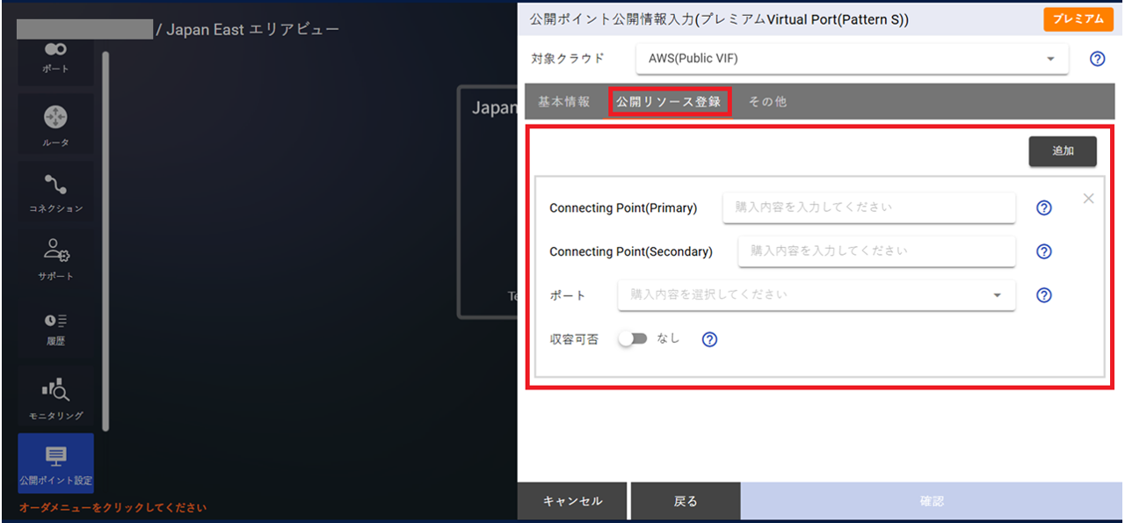This screenshot has height=523, width=1125.
Task: Open help beside the 収容可否 toggle
Action: (709, 338)
